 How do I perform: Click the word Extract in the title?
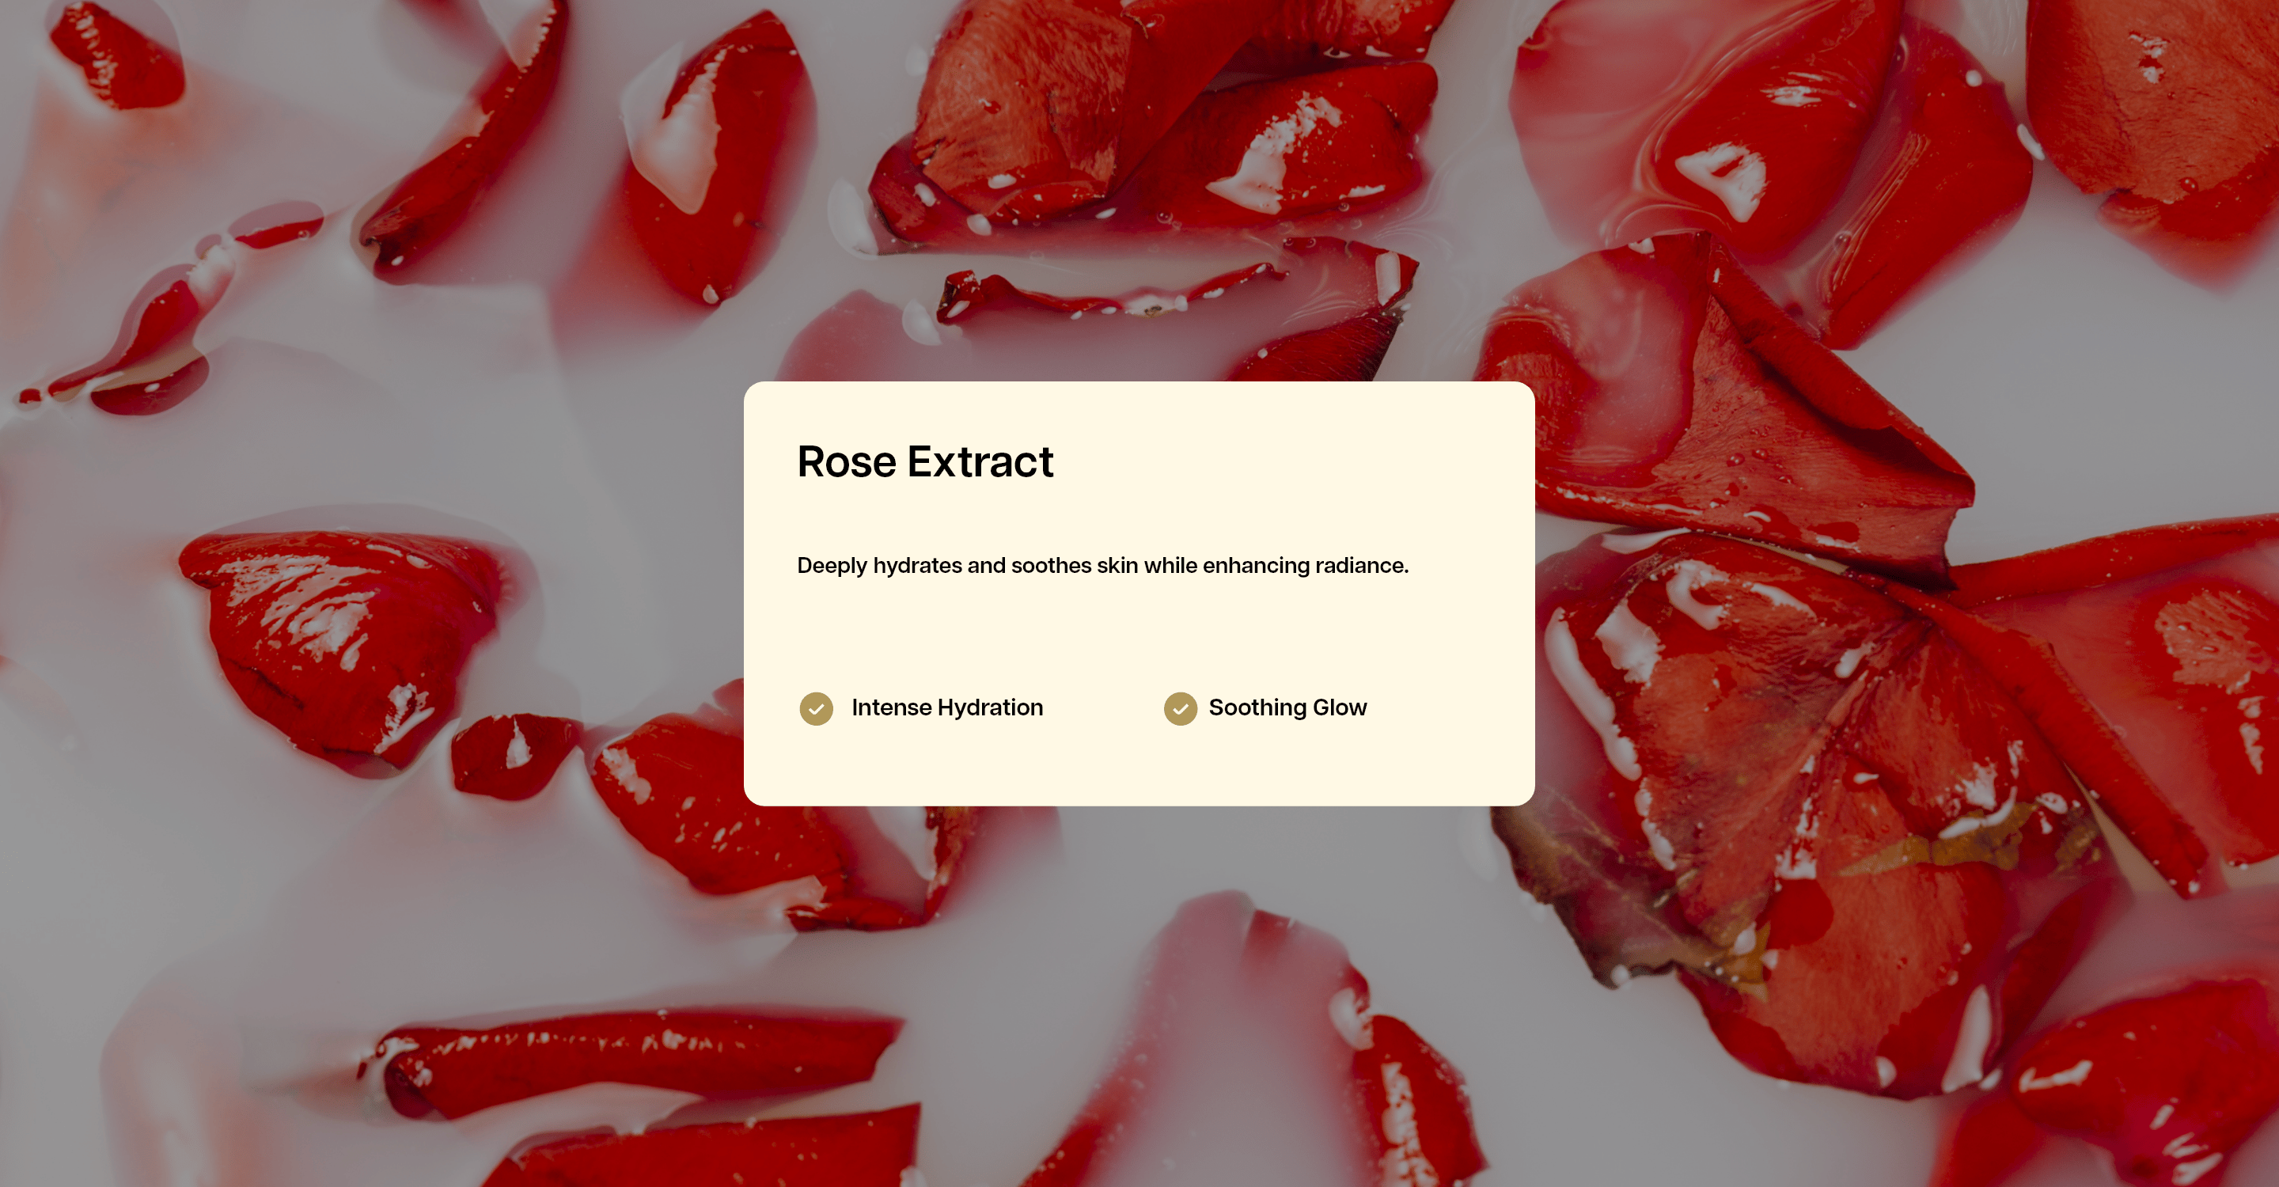980,461
